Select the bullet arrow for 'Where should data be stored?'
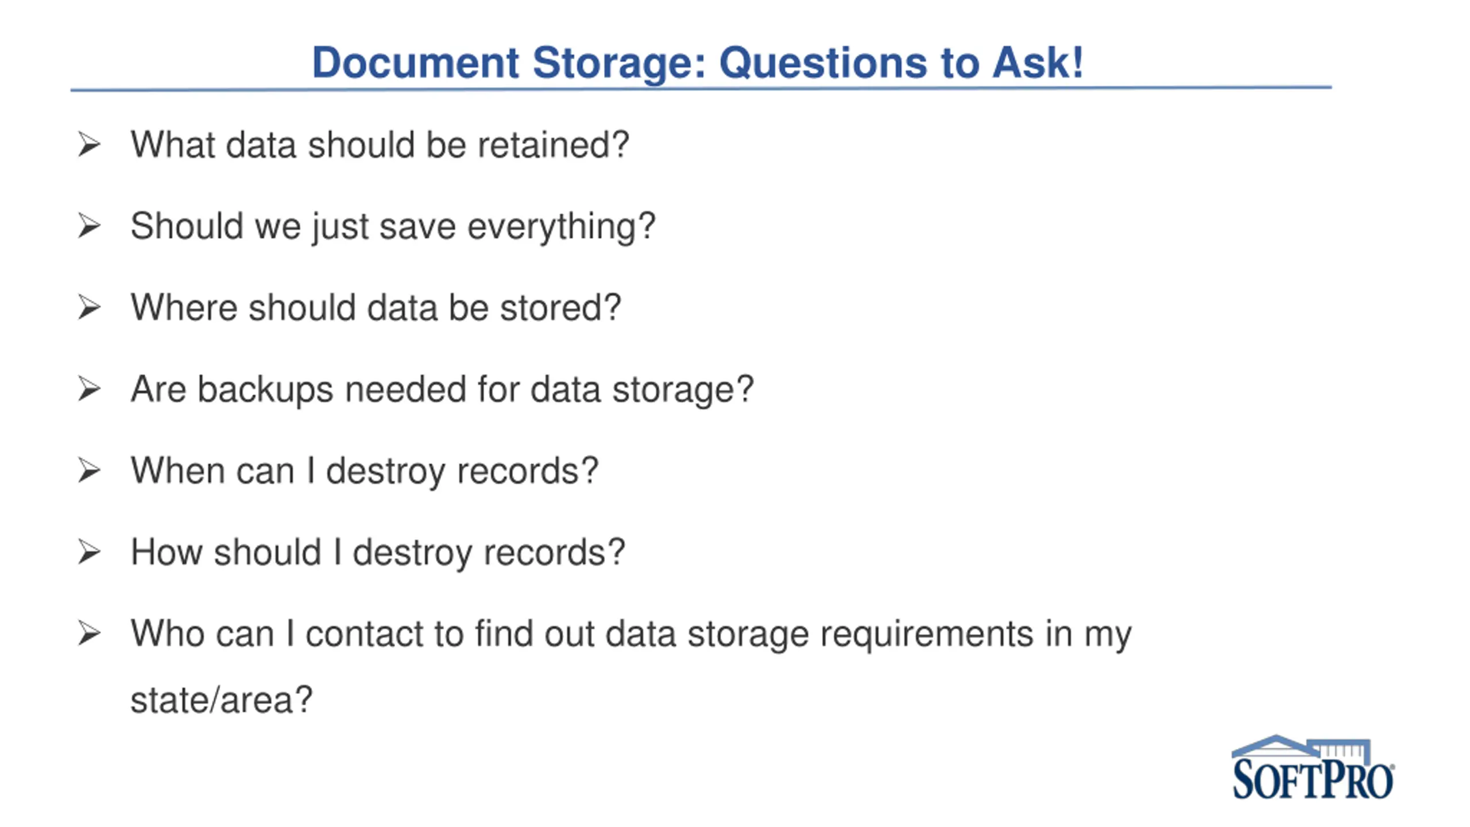The height and width of the screenshot is (827, 1470). pyautogui.click(x=90, y=307)
